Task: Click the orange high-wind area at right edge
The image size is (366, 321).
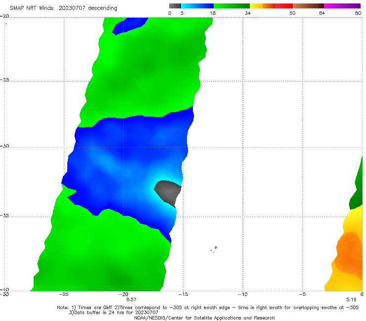Action: point(350,252)
